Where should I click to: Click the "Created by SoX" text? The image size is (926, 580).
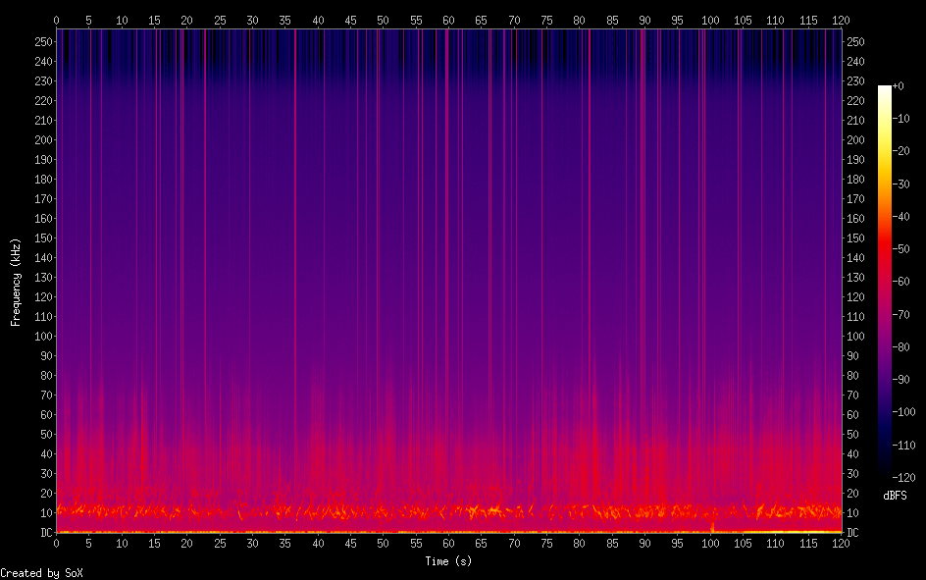point(41,572)
